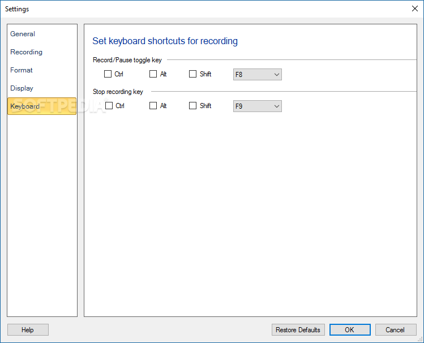Expand the F8 Record/Pause key dropdown

point(257,74)
